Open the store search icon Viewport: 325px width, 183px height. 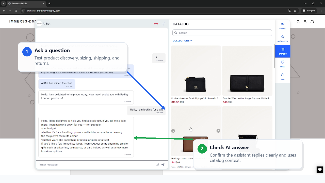coord(298,22)
